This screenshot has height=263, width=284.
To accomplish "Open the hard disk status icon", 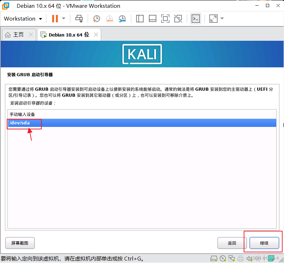I will coord(214,258).
